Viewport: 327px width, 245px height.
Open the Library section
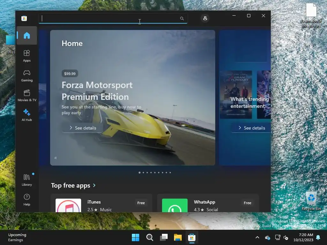27,180
